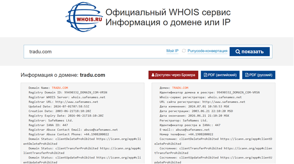This screenshot has height=164, width=294.
Task: Select the Дата окончания line
Action: coord(194,116)
